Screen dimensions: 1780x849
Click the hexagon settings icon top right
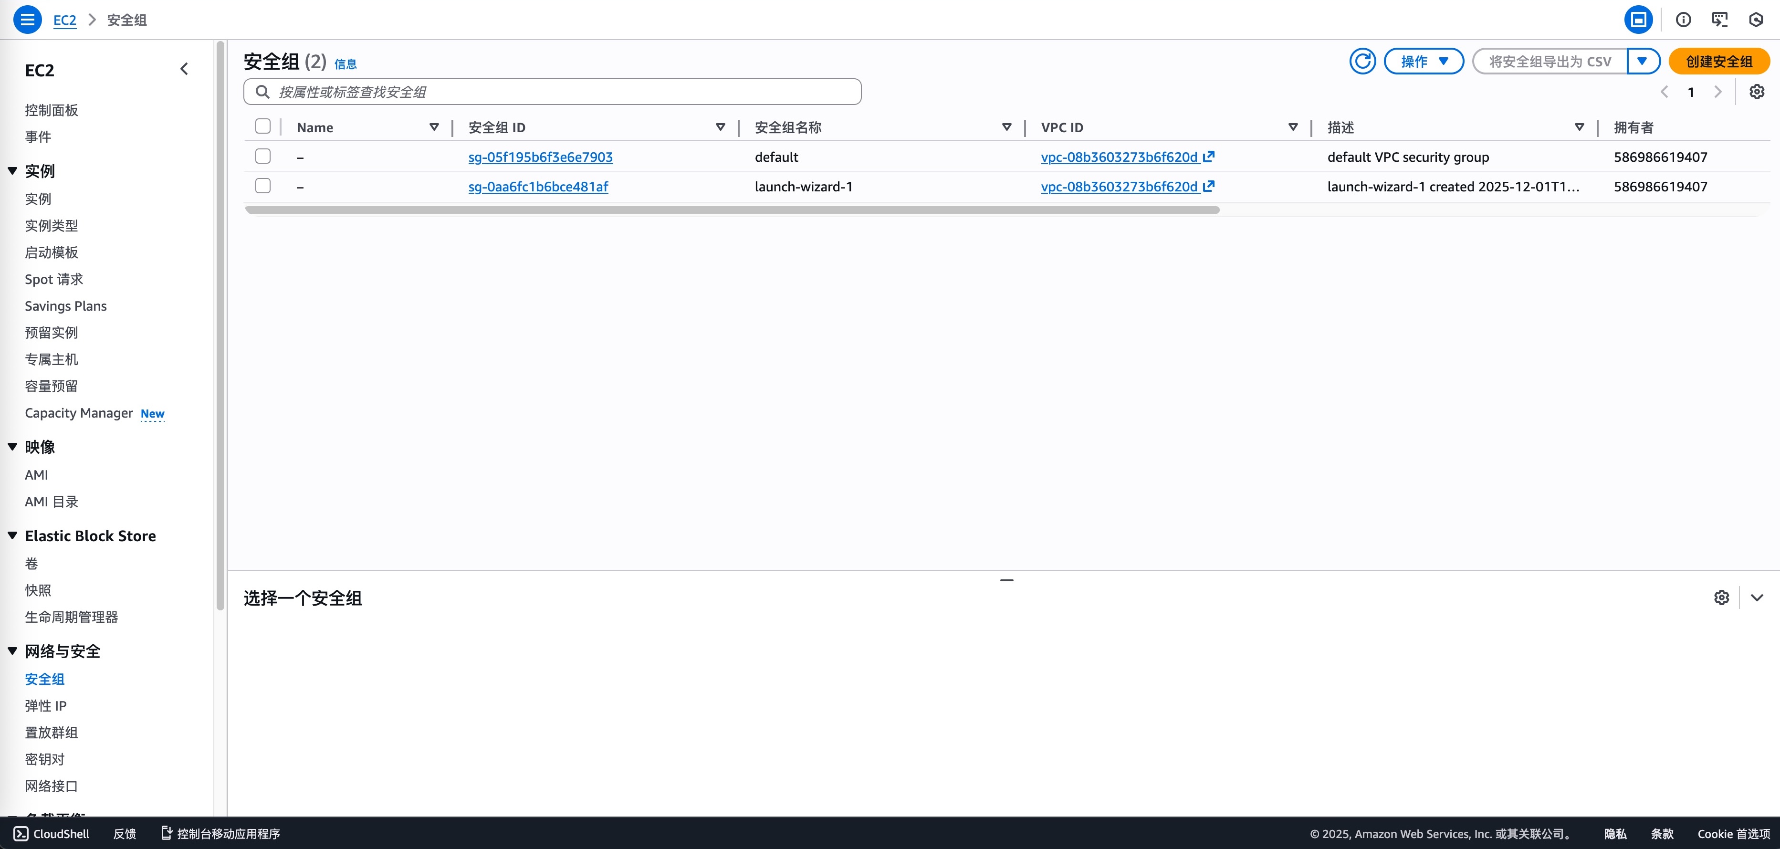tap(1756, 20)
